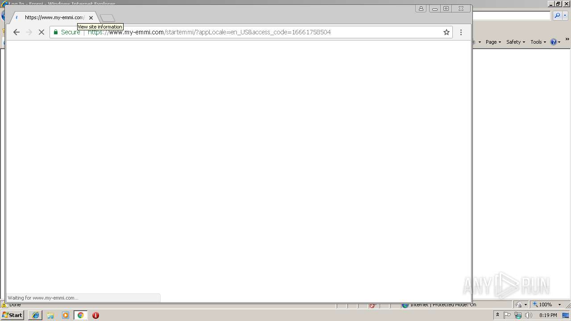Open the IE zoom level 100% dropdown

559,305
